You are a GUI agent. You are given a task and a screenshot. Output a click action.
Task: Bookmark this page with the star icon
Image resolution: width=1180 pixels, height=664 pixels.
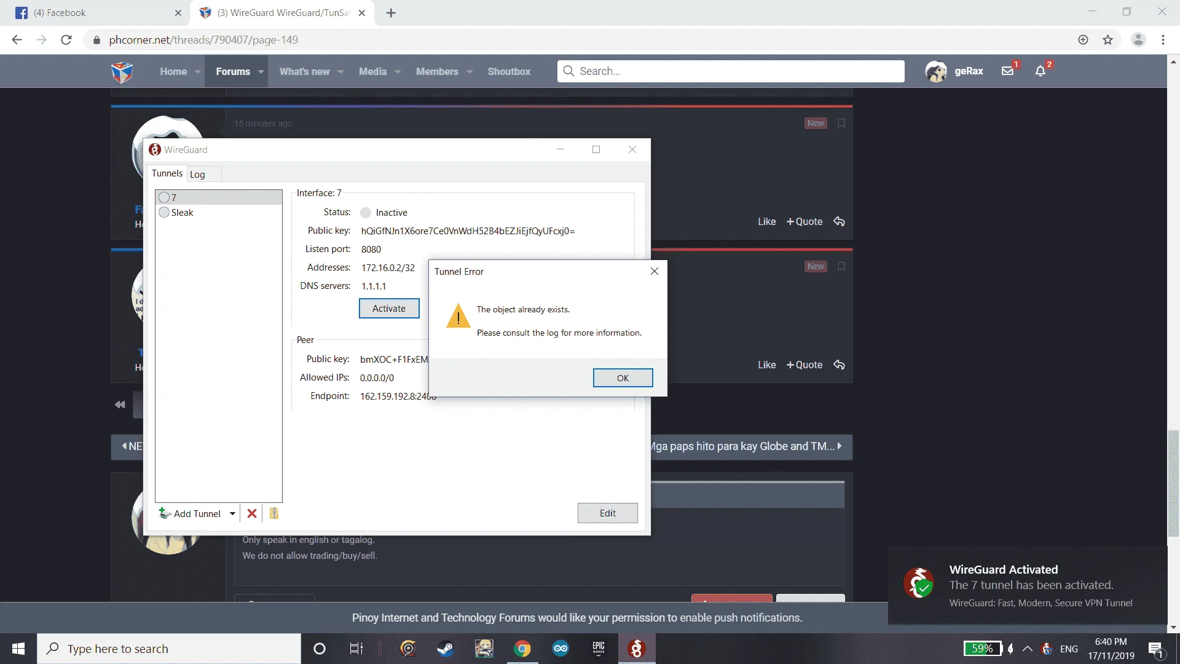(x=1107, y=40)
